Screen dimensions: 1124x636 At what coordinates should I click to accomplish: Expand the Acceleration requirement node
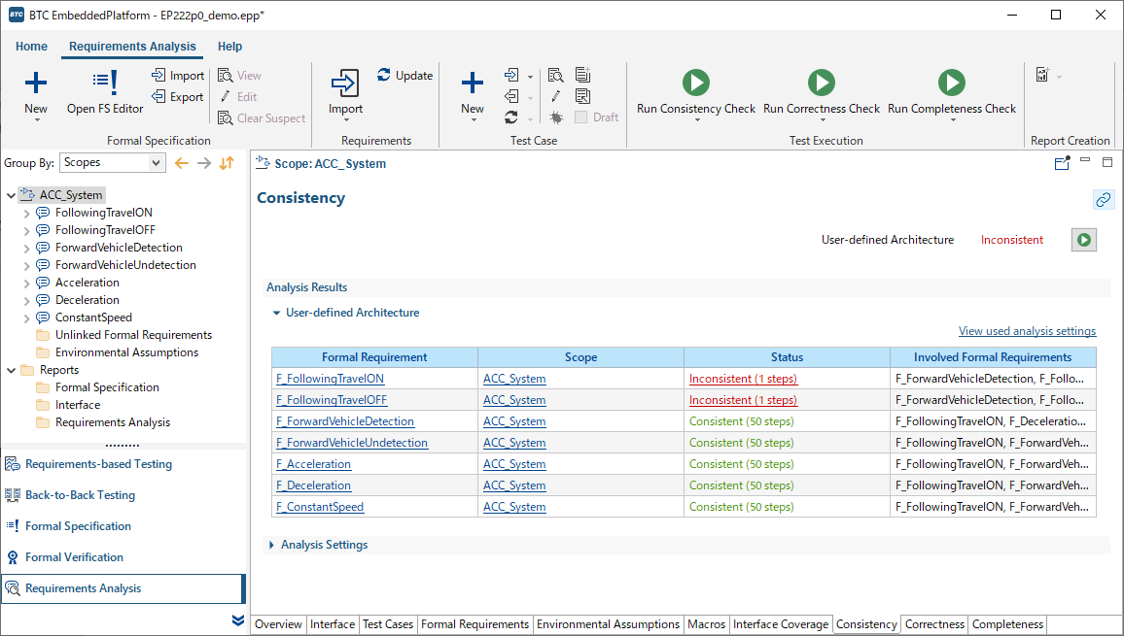pyautogui.click(x=26, y=283)
